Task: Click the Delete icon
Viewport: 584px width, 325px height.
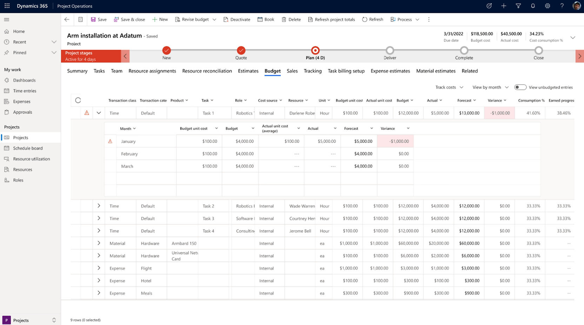Action: 284,20
